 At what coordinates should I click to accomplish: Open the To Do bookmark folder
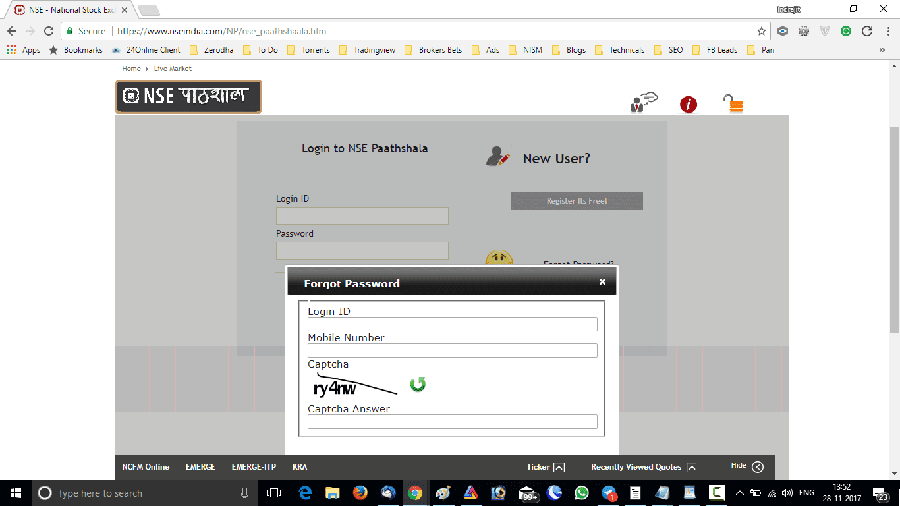(261, 50)
